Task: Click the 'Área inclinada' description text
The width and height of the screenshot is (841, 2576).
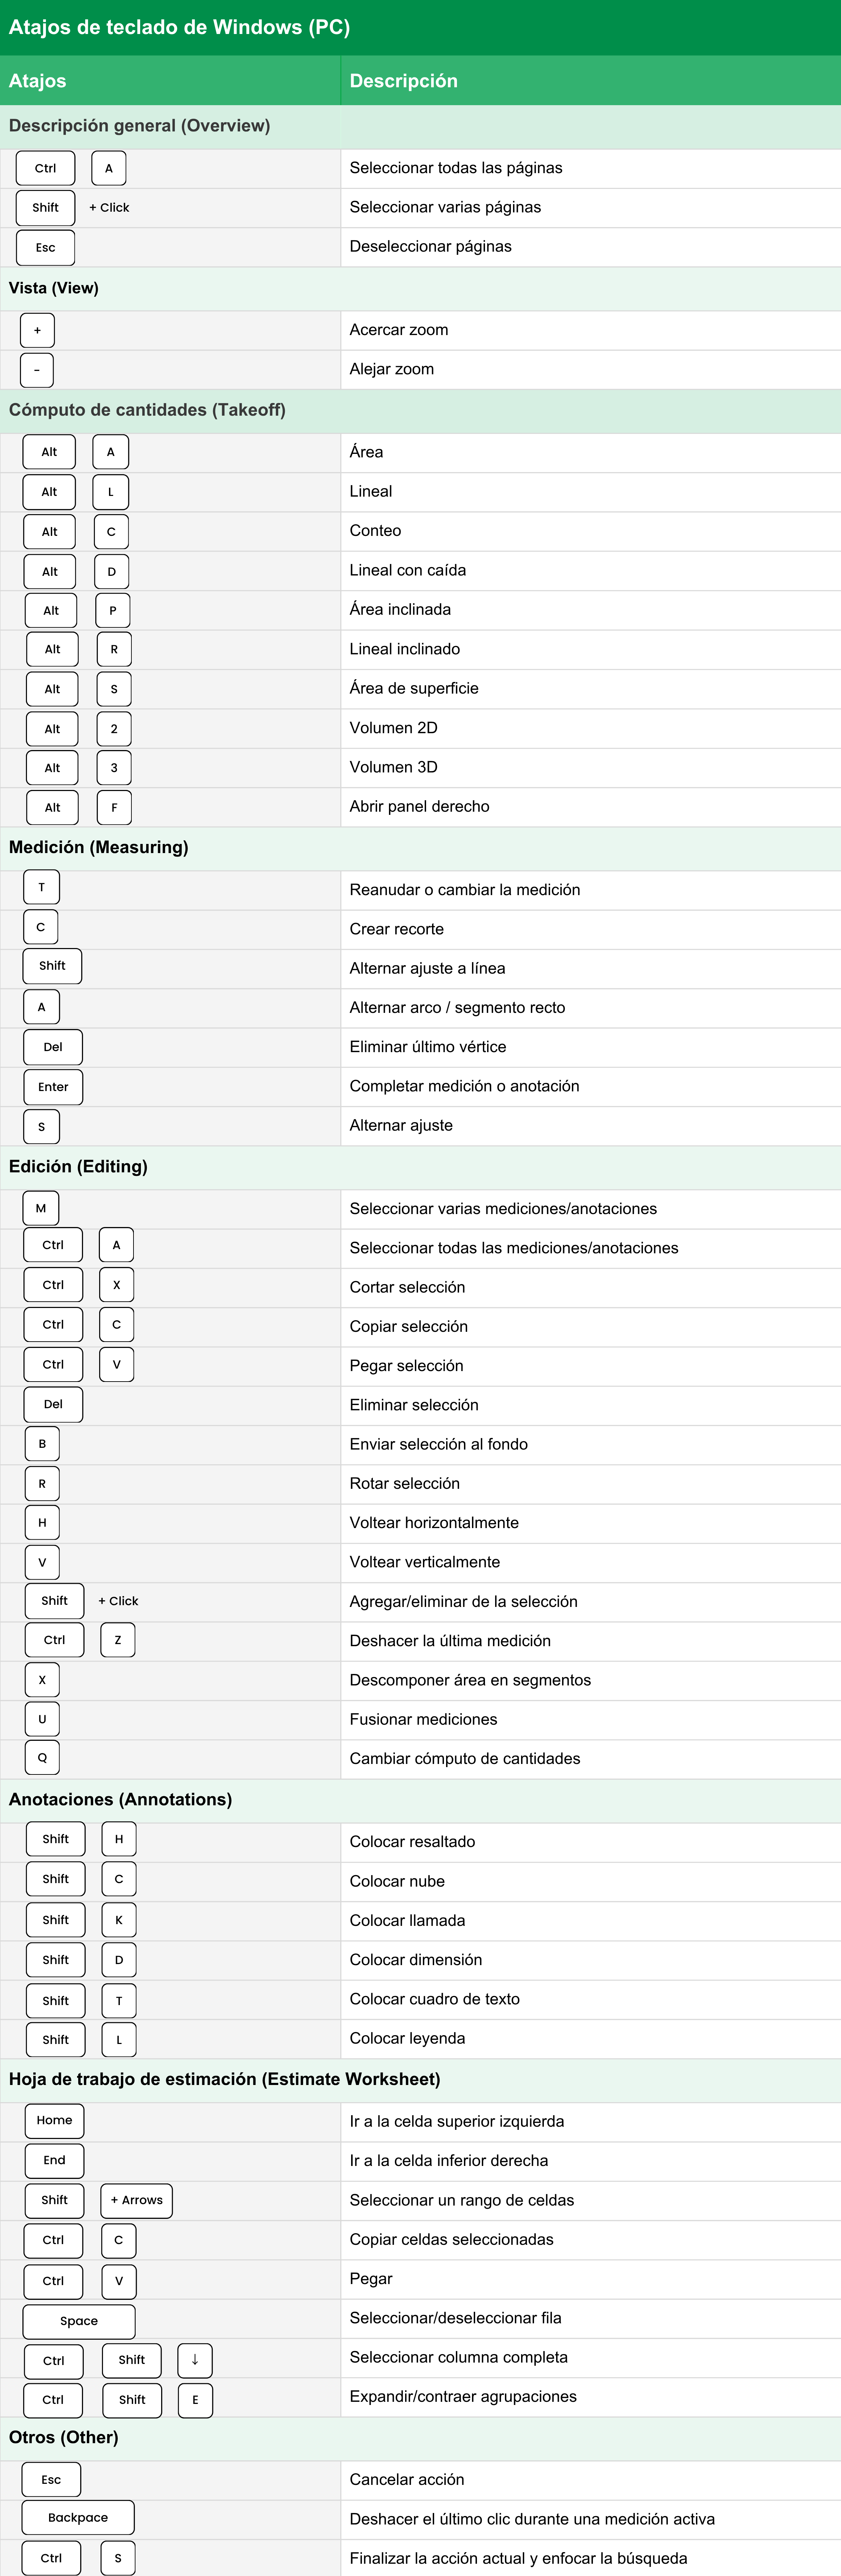Action: coord(400,609)
